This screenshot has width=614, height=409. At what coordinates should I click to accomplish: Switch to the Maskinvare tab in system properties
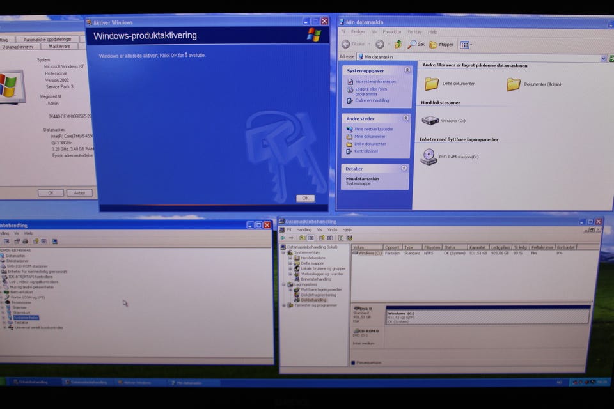click(59, 46)
